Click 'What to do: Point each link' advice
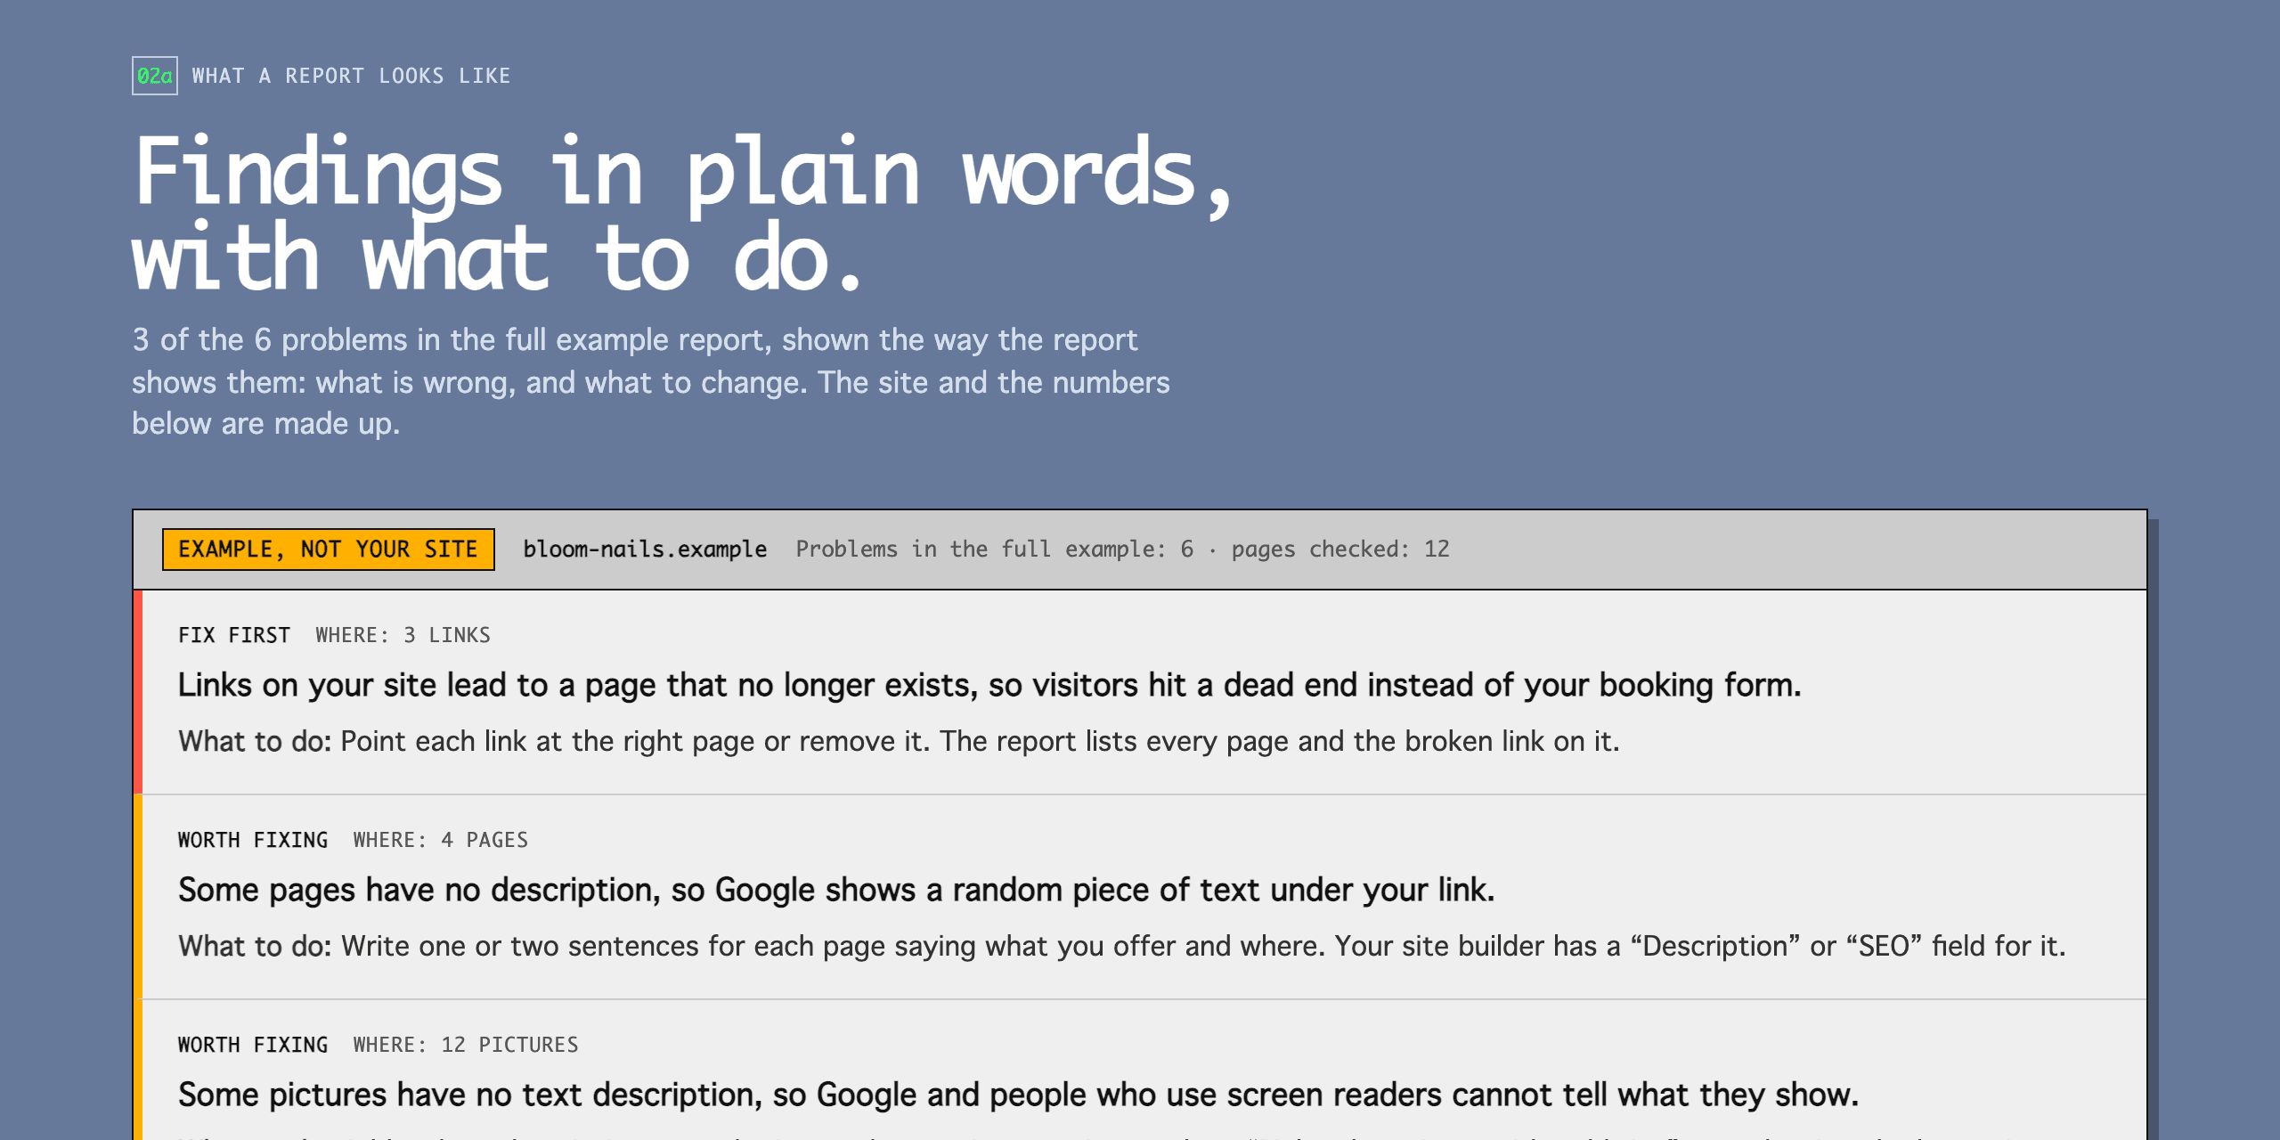The height and width of the screenshot is (1140, 2280). pyautogui.click(x=899, y=741)
